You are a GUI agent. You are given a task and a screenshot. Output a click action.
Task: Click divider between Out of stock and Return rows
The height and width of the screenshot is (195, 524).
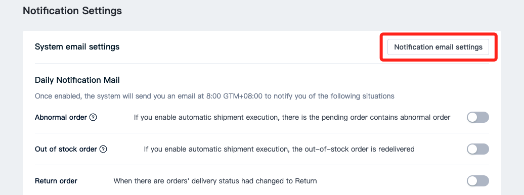tap(262, 165)
